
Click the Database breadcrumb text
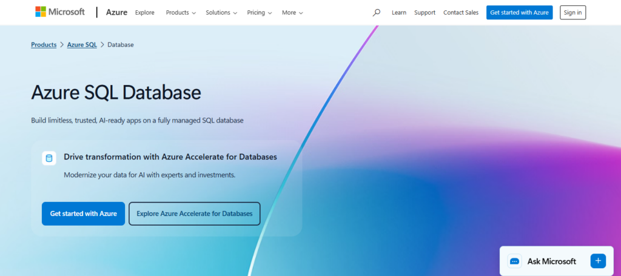click(x=121, y=45)
